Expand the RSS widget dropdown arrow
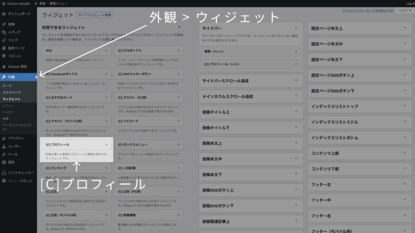Screen dimensions: 415x233 tap(107, 51)
